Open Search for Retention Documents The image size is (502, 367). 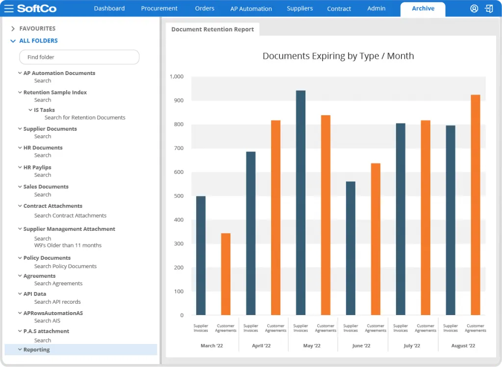tap(85, 118)
